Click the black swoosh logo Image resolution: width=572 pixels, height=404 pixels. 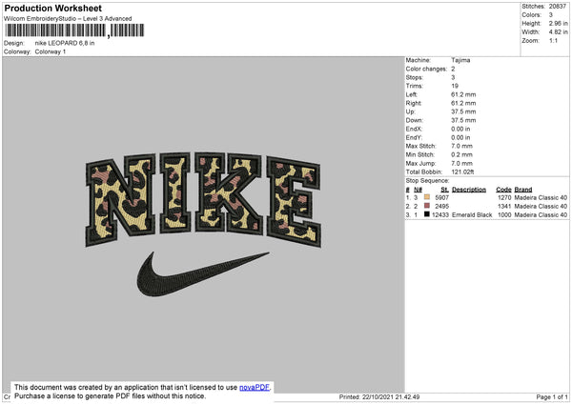coord(203,273)
